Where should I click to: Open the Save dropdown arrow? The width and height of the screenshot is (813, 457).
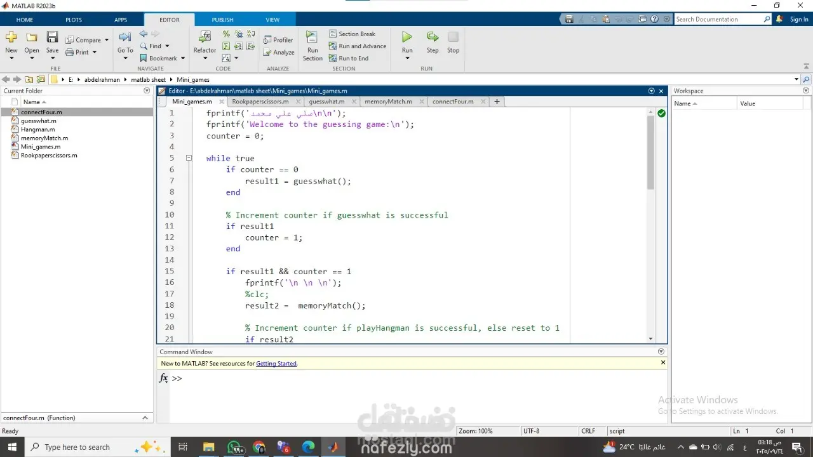(x=52, y=58)
